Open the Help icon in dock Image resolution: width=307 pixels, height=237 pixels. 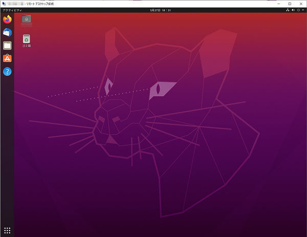point(7,71)
